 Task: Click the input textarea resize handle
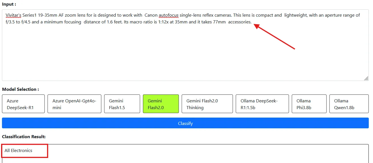(366, 78)
